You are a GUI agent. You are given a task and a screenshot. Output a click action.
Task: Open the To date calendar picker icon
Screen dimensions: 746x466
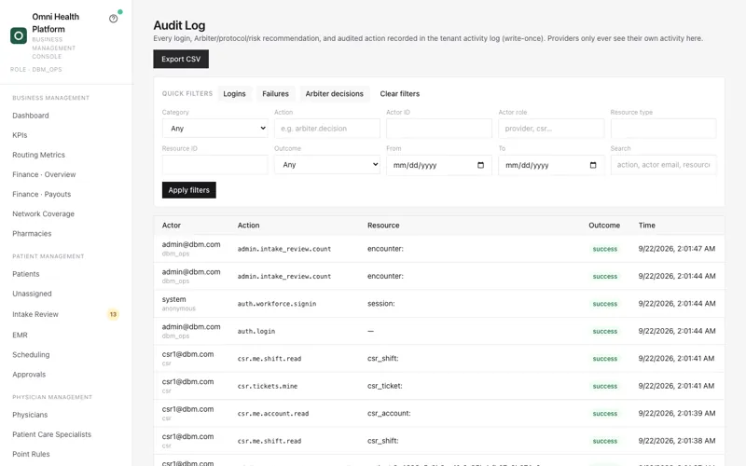coord(593,165)
